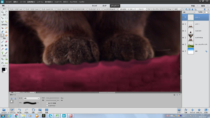Select the Magic Wand quick selection tool
Image resolution: width=210 pixels, height=118 pixels.
tap(6, 22)
